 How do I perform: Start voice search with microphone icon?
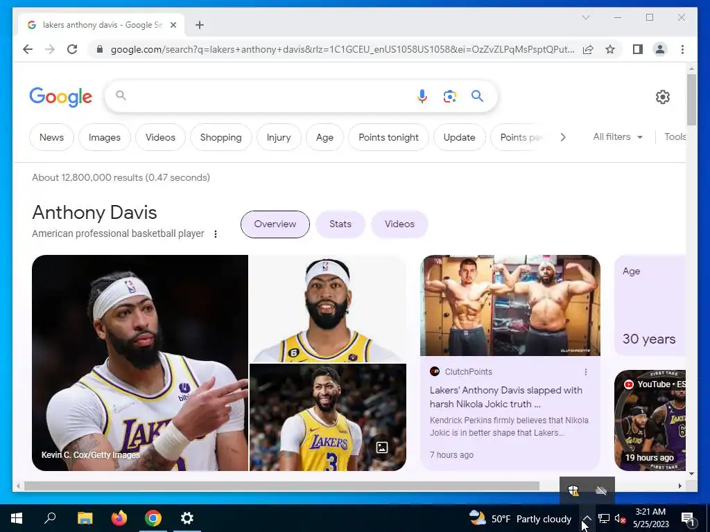click(422, 96)
